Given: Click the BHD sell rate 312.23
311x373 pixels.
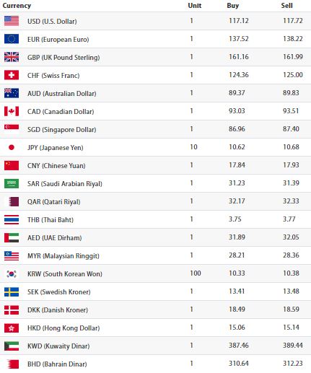Looking at the screenshot, I should (292, 363).
